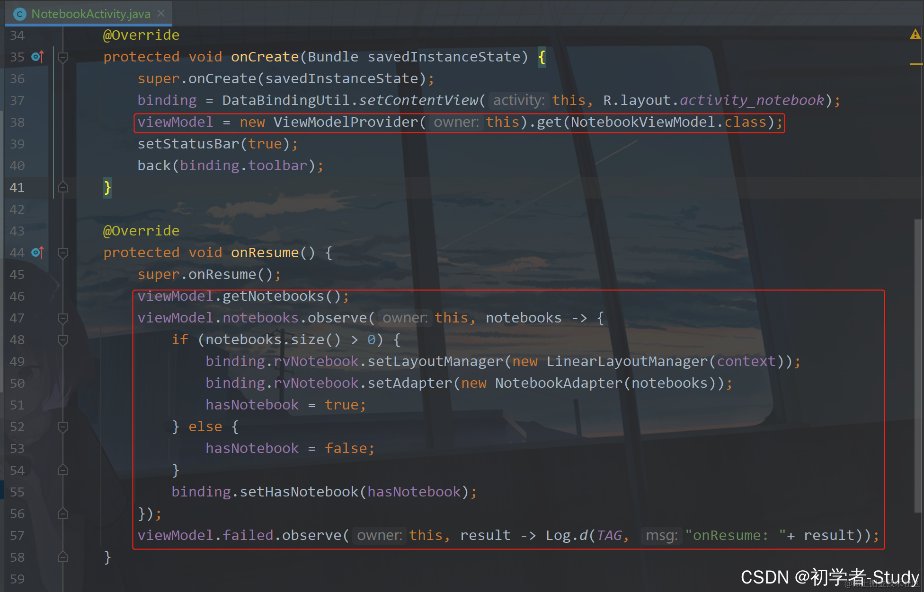Collapse the onCreate method fold marker
The image size is (924, 592).
click(62, 57)
